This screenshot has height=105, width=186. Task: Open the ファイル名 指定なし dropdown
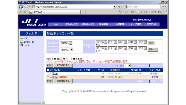tap(66, 43)
